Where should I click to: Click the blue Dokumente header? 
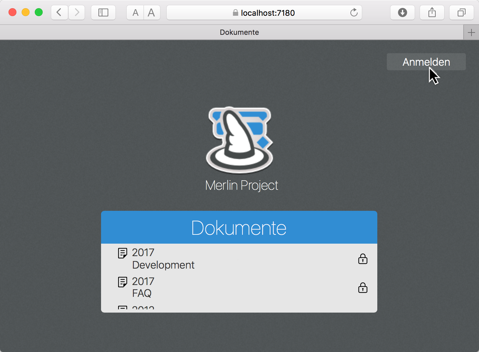239,227
